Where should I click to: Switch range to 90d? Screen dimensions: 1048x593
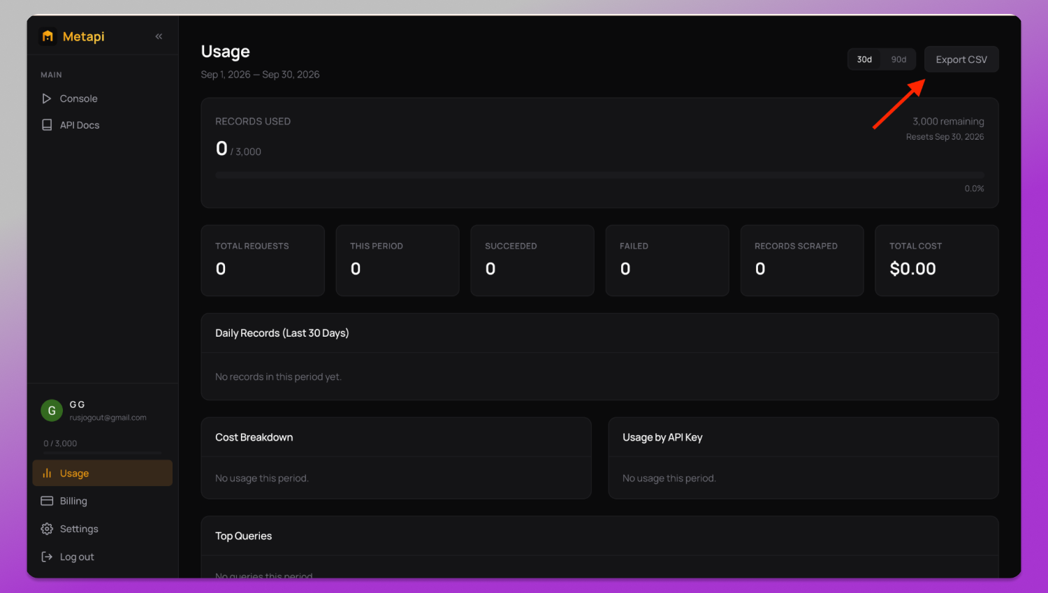coord(898,59)
